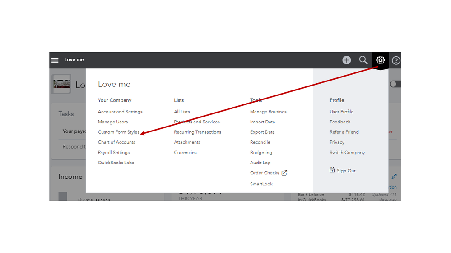Open help question mark icon
The height and width of the screenshot is (253, 451).
pos(396,60)
